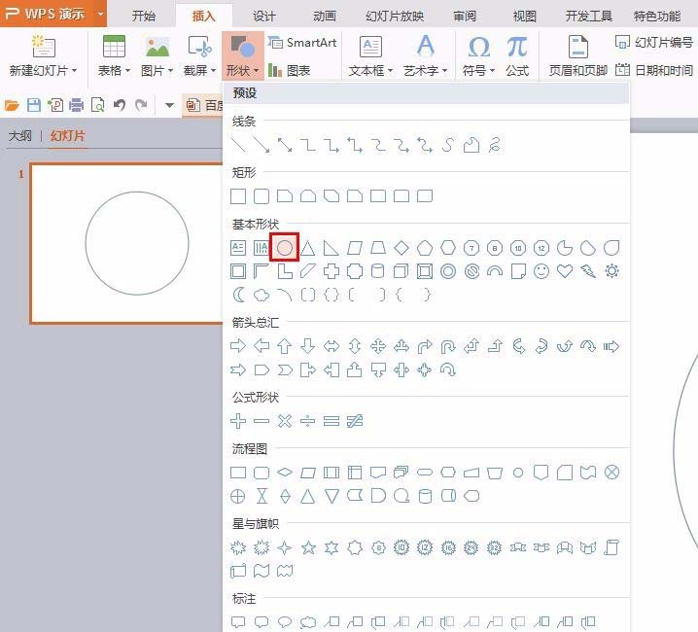
Task: Choose the right triangle shape
Action: pyautogui.click(x=331, y=248)
